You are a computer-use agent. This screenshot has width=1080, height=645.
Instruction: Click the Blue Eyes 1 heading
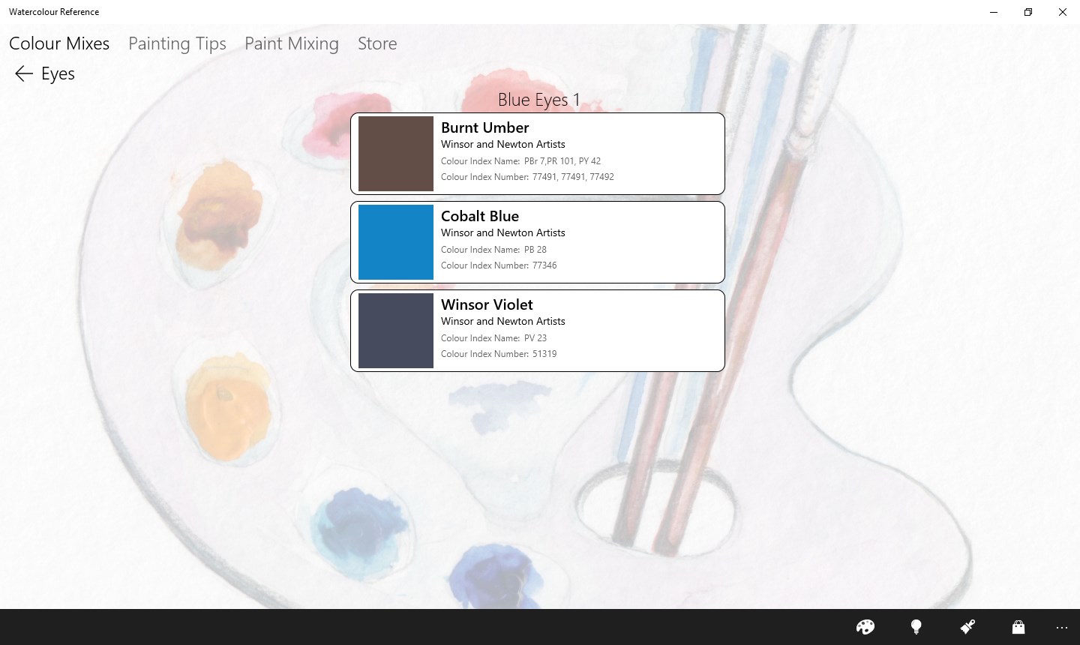click(x=538, y=100)
